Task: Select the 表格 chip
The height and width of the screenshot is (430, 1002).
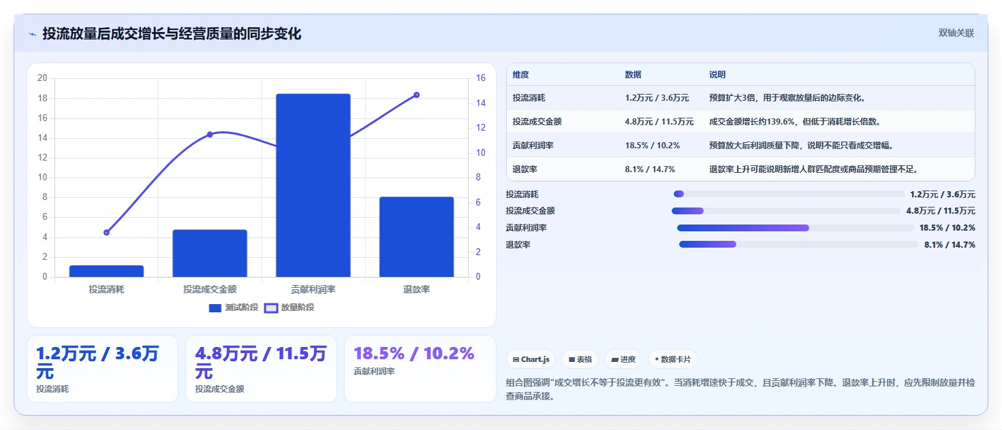Action: pyautogui.click(x=580, y=359)
